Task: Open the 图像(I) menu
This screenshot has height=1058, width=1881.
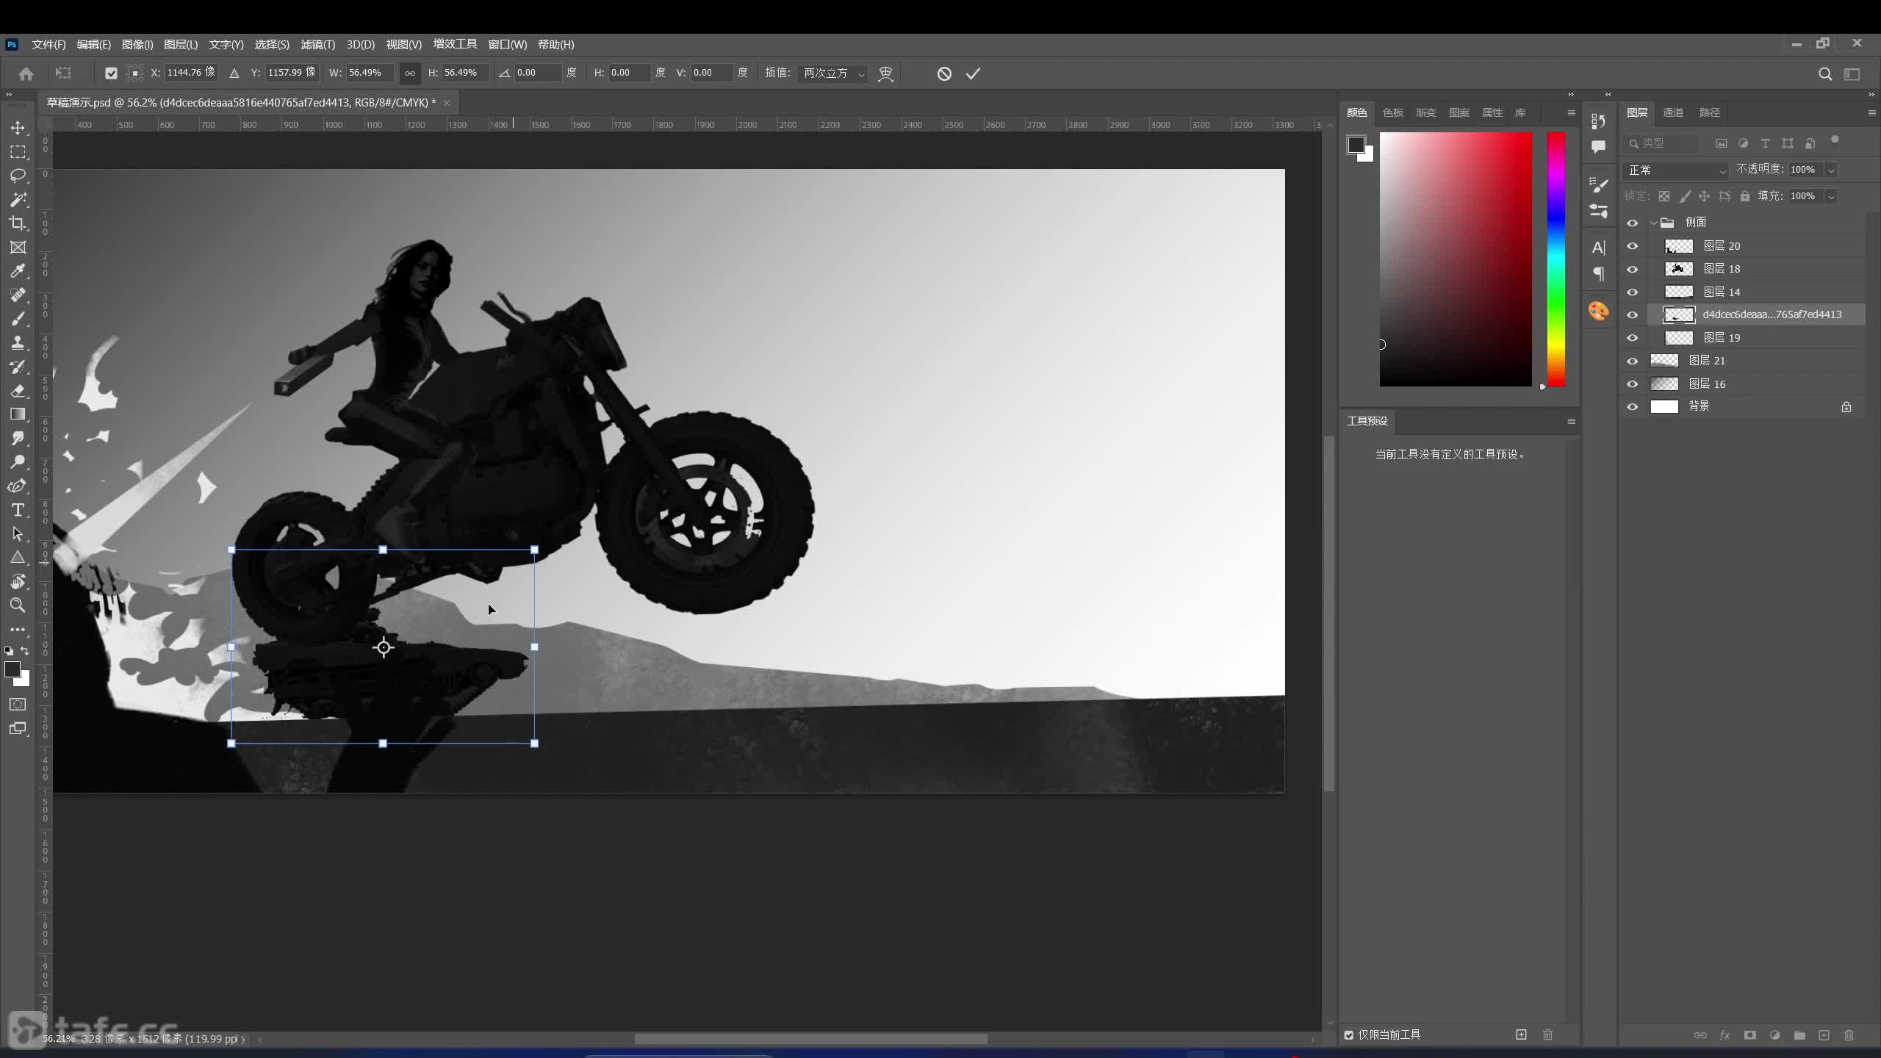Action: [x=137, y=44]
